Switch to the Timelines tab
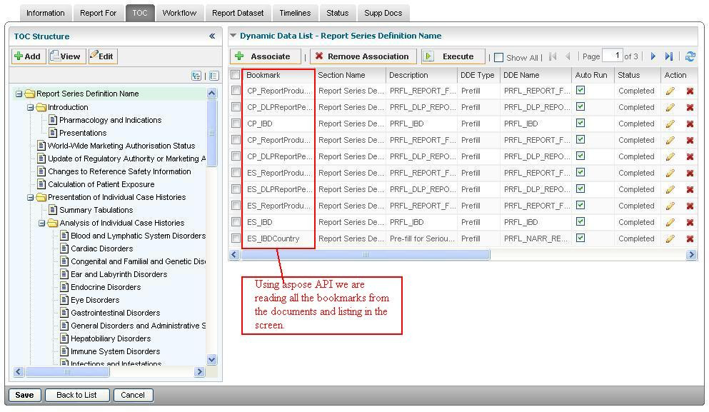 click(x=295, y=13)
